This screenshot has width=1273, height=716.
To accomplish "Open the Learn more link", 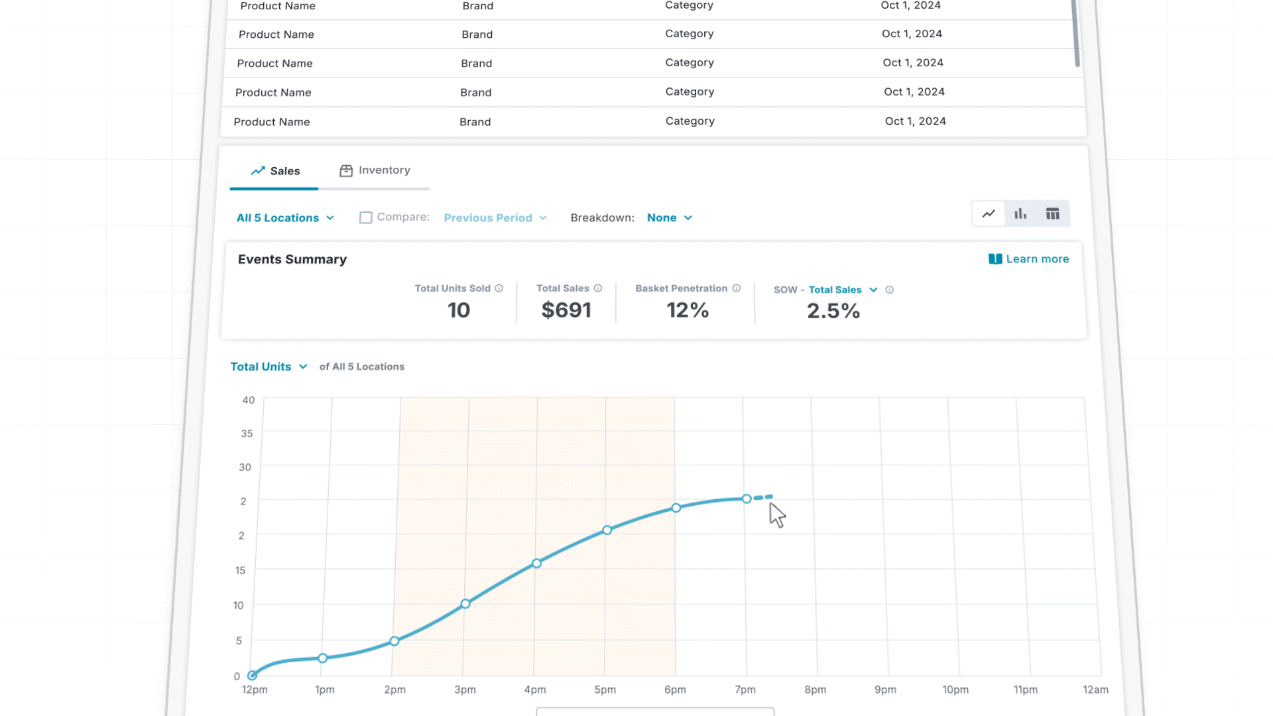I will coord(1037,259).
